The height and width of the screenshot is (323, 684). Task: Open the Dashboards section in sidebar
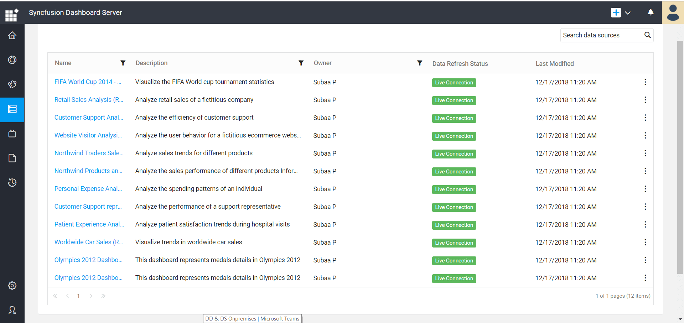tap(12, 60)
